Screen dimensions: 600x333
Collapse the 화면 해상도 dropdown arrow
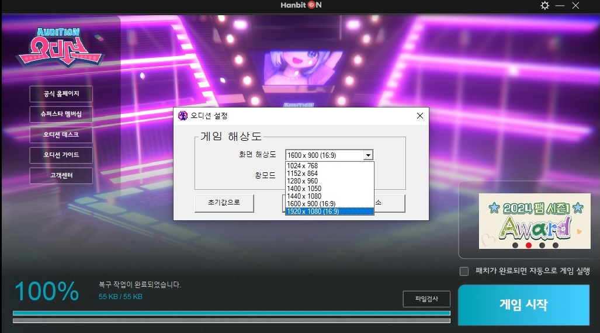tap(368, 155)
